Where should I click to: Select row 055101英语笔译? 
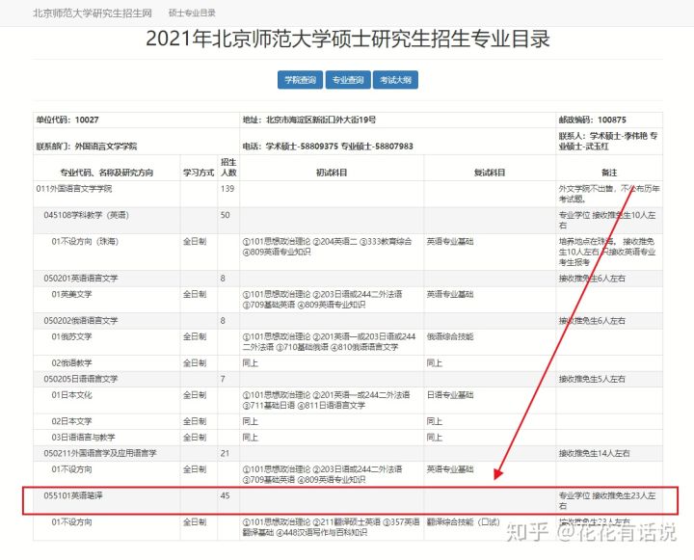(x=348, y=500)
